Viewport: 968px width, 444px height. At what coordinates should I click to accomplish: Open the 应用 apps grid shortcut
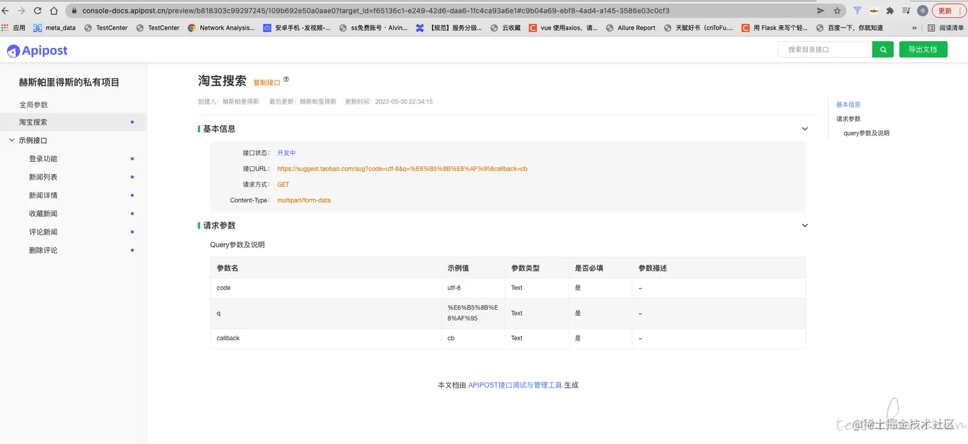(x=13, y=28)
